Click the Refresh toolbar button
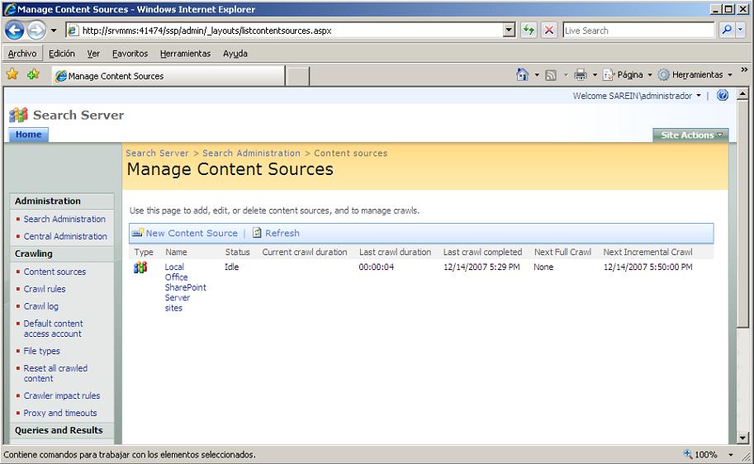The width and height of the screenshot is (754, 464). (x=276, y=233)
